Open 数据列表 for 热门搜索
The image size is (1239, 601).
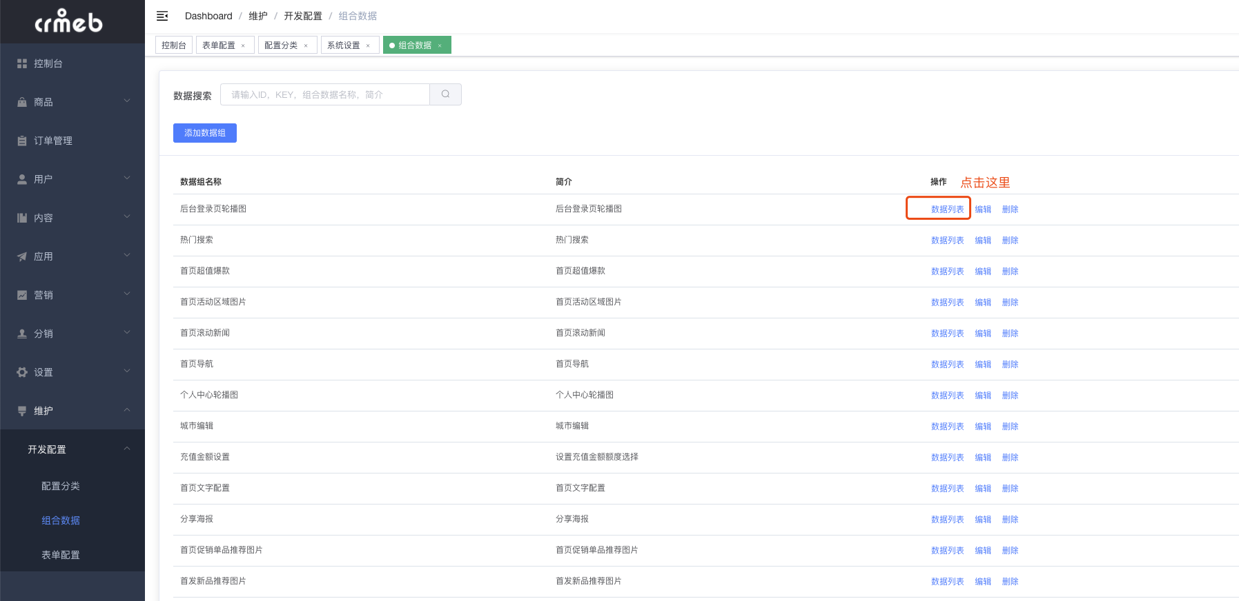point(947,241)
